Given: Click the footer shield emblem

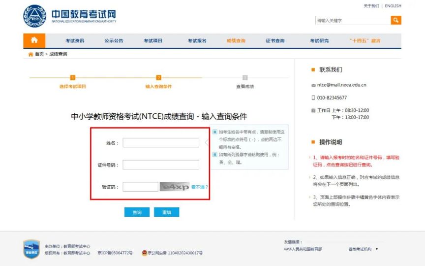Looking at the screenshot, I should tap(31, 249).
